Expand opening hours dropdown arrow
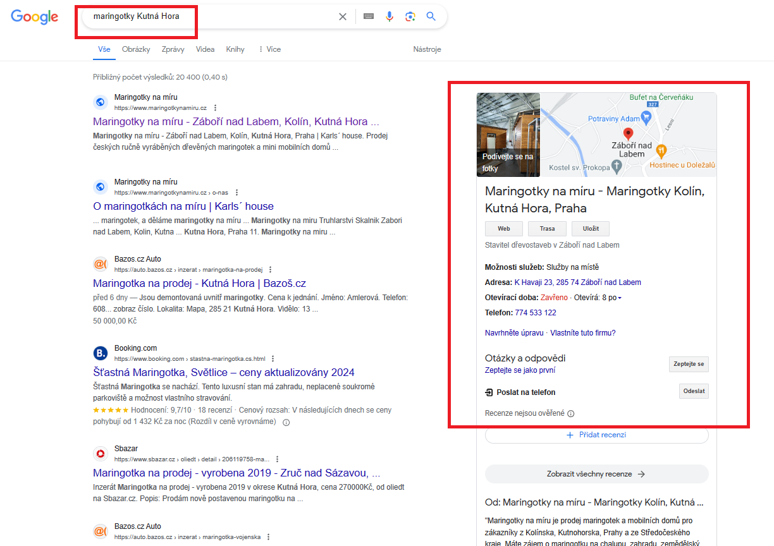The image size is (774, 546). click(x=620, y=298)
